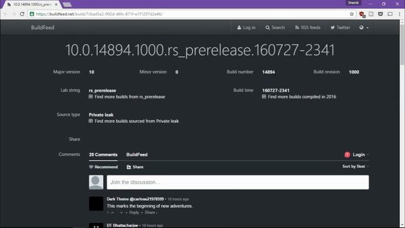Reply to the Dark Theme comment

click(134, 213)
